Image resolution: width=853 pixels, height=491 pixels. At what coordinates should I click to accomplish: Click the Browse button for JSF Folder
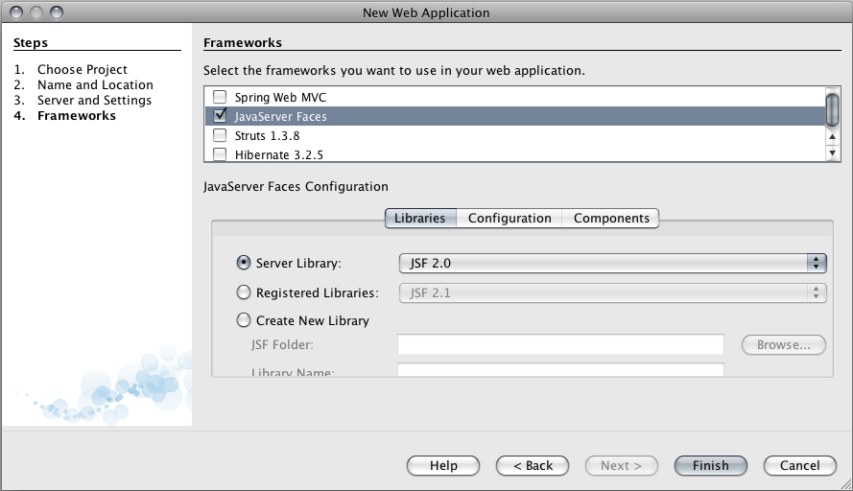pos(783,344)
